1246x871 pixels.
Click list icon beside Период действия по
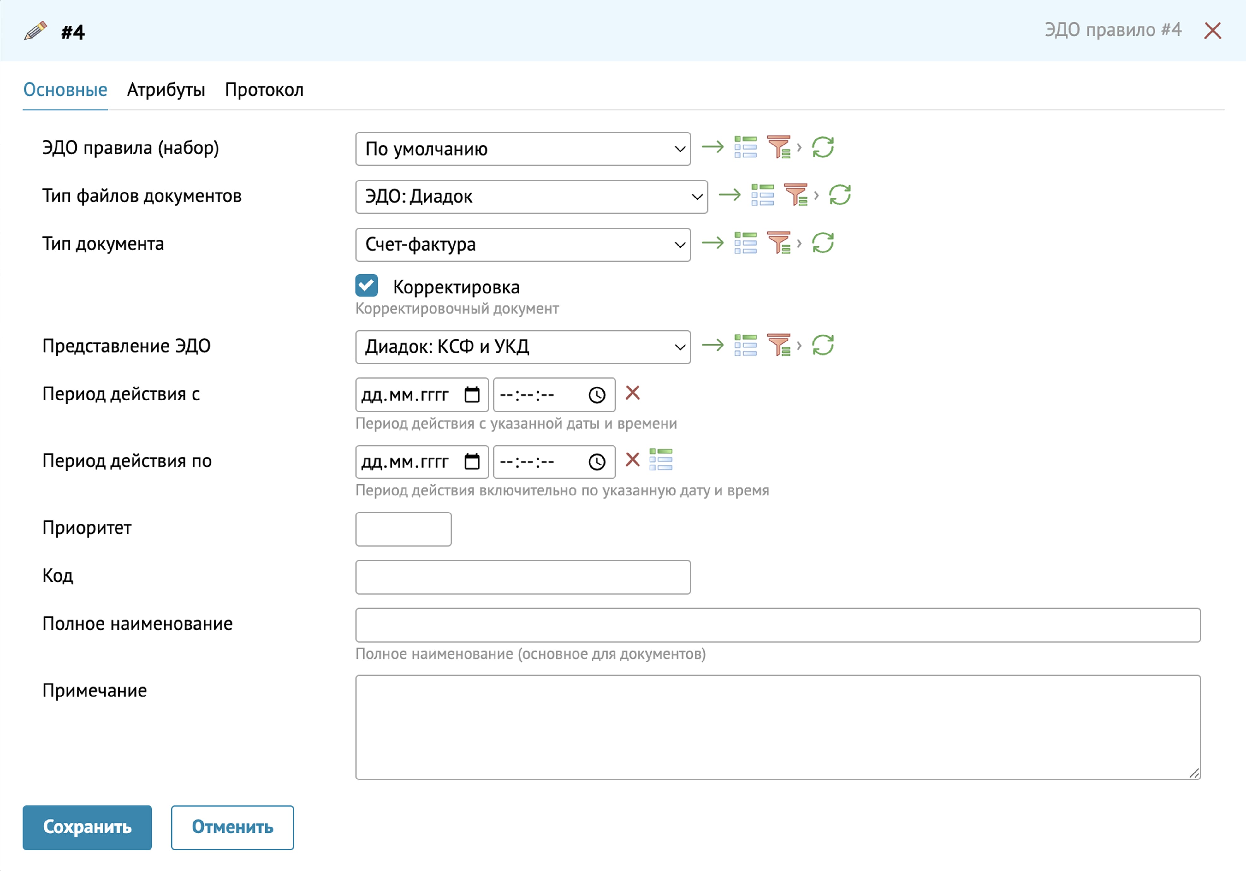coord(661,460)
